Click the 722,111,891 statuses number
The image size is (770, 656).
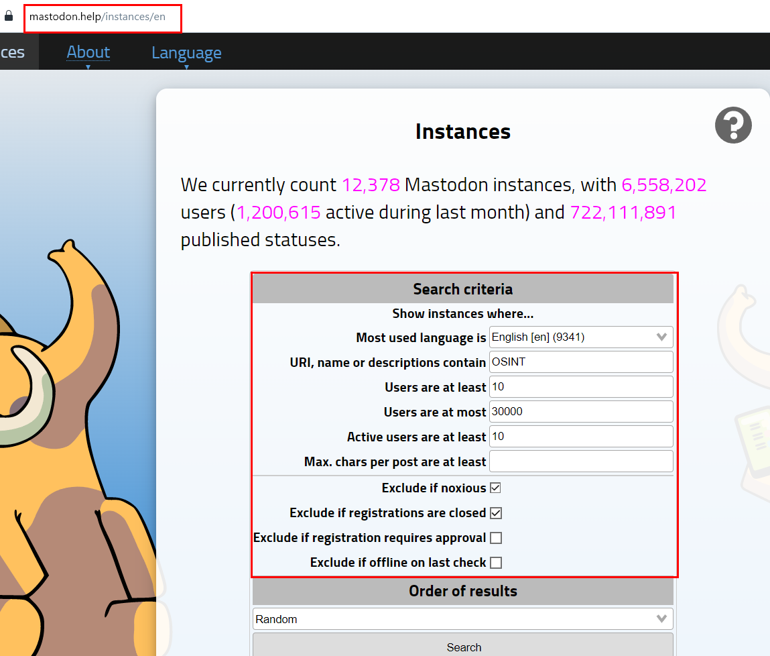click(623, 213)
